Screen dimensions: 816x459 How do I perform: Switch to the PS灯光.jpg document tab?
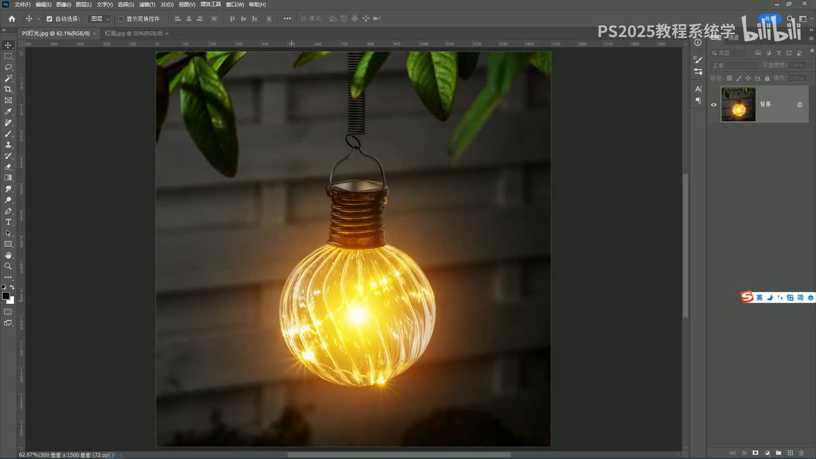[x=56, y=33]
